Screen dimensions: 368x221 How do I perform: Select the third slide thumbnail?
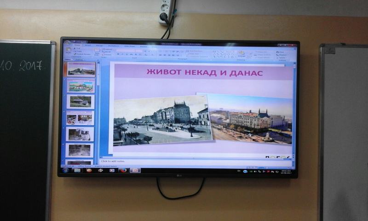(80, 102)
